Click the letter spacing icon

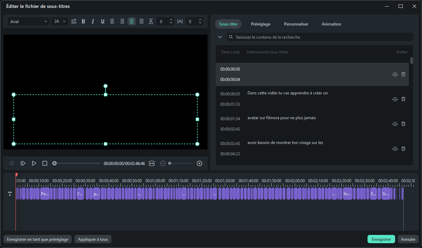click(x=180, y=21)
